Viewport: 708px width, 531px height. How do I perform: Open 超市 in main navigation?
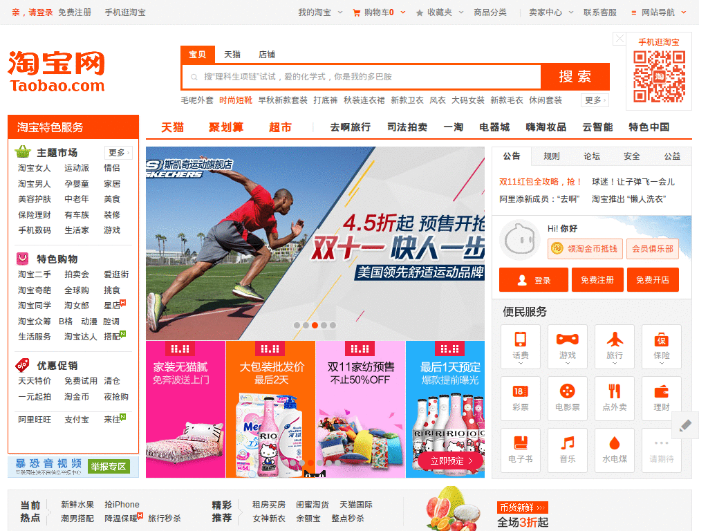coord(281,127)
